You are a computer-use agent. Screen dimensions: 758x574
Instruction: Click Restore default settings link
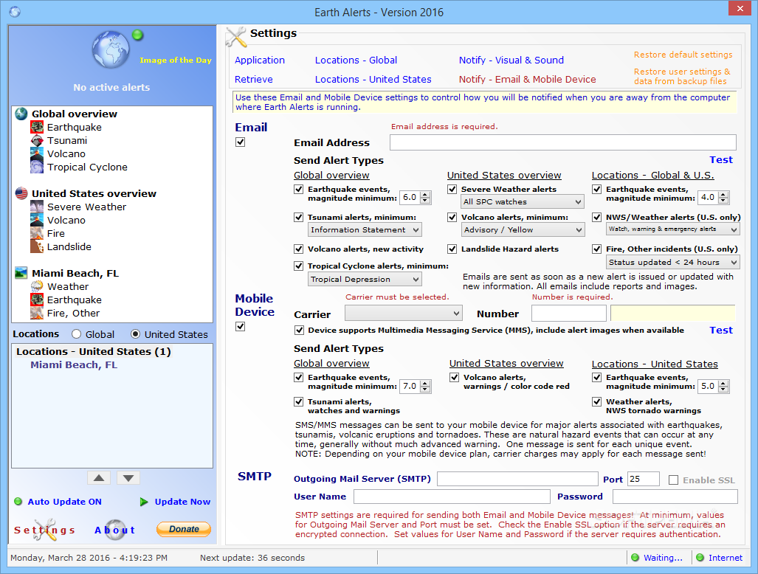[x=683, y=55]
